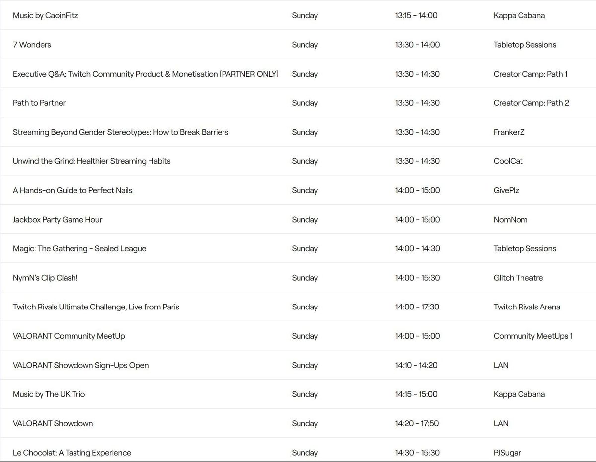Select the VALORANT Community MeetUp row title

click(x=69, y=336)
